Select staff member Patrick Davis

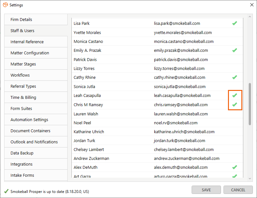[157, 59]
